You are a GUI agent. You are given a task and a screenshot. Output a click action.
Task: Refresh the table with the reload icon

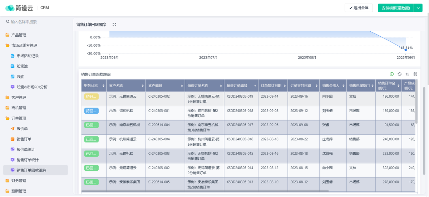399,74
